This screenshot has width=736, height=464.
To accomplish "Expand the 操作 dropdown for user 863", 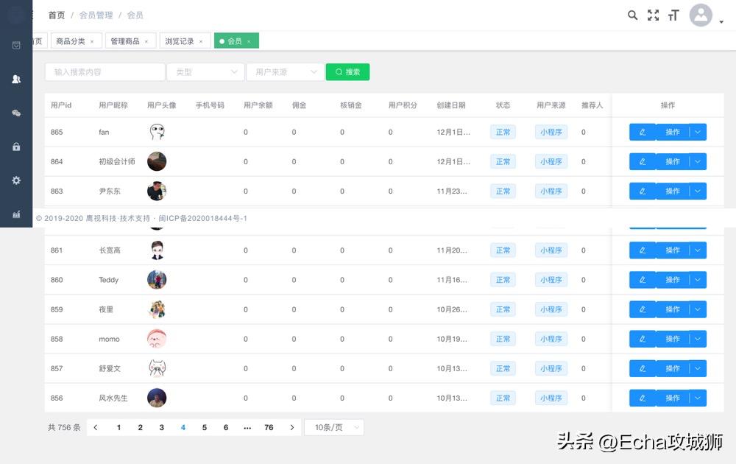I will click(696, 191).
